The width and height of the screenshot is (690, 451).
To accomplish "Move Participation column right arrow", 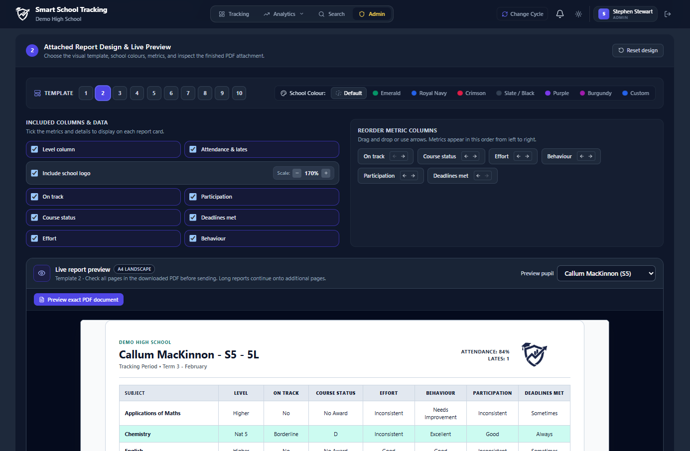I will point(413,176).
